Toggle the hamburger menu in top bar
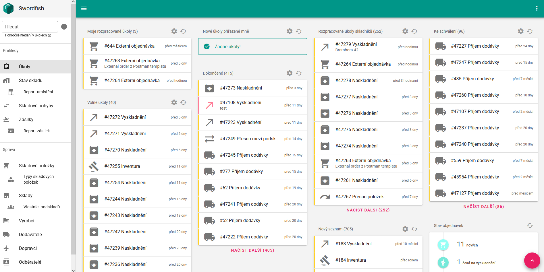Screen dimensions: 544x272 (84, 8)
